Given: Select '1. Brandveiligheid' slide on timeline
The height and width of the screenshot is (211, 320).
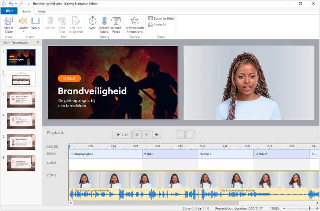Looking at the screenshot, I should coord(105,154).
